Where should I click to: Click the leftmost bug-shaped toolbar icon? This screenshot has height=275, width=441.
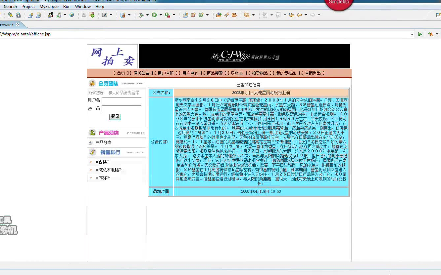pos(10,15)
